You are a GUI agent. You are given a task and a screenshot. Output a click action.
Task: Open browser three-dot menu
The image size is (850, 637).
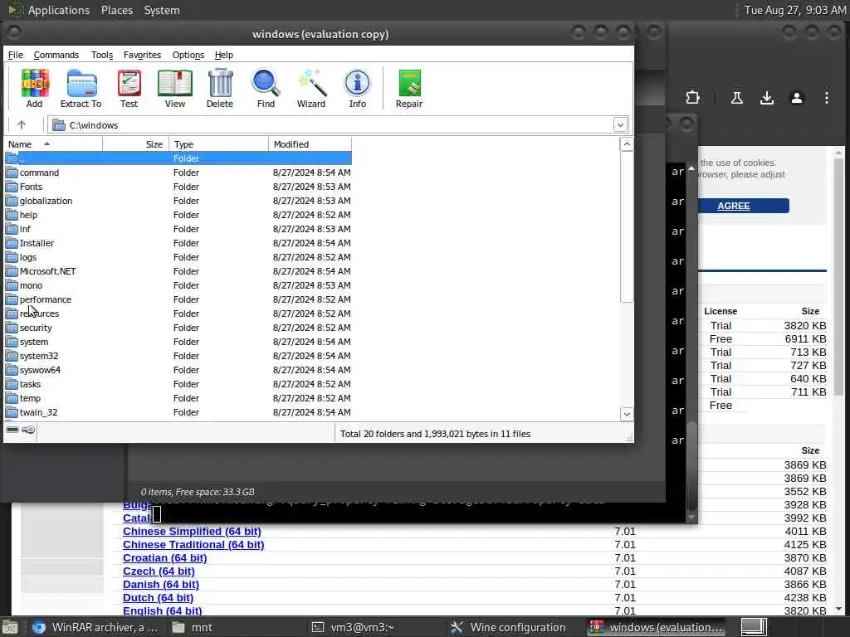click(x=826, y=98)
